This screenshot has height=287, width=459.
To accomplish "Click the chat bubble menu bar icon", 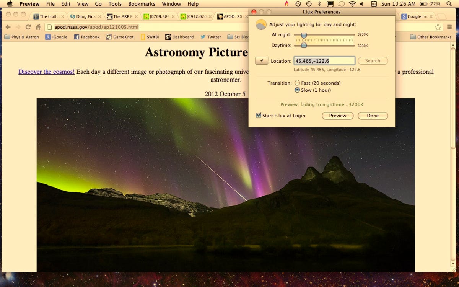I will [x=341, y=4].
